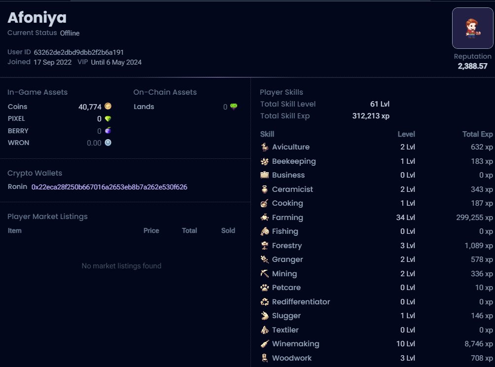This screenshot has height=367, width=495.
Task: Click the Farming total exp 299,255 xp
Action: (474, 218)
